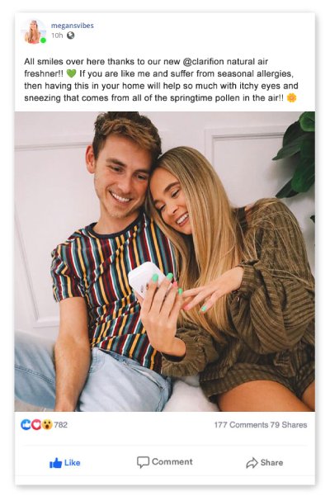Click the Share button label
This screenshot has height=496, width=330.
click(x=272, y=463)
